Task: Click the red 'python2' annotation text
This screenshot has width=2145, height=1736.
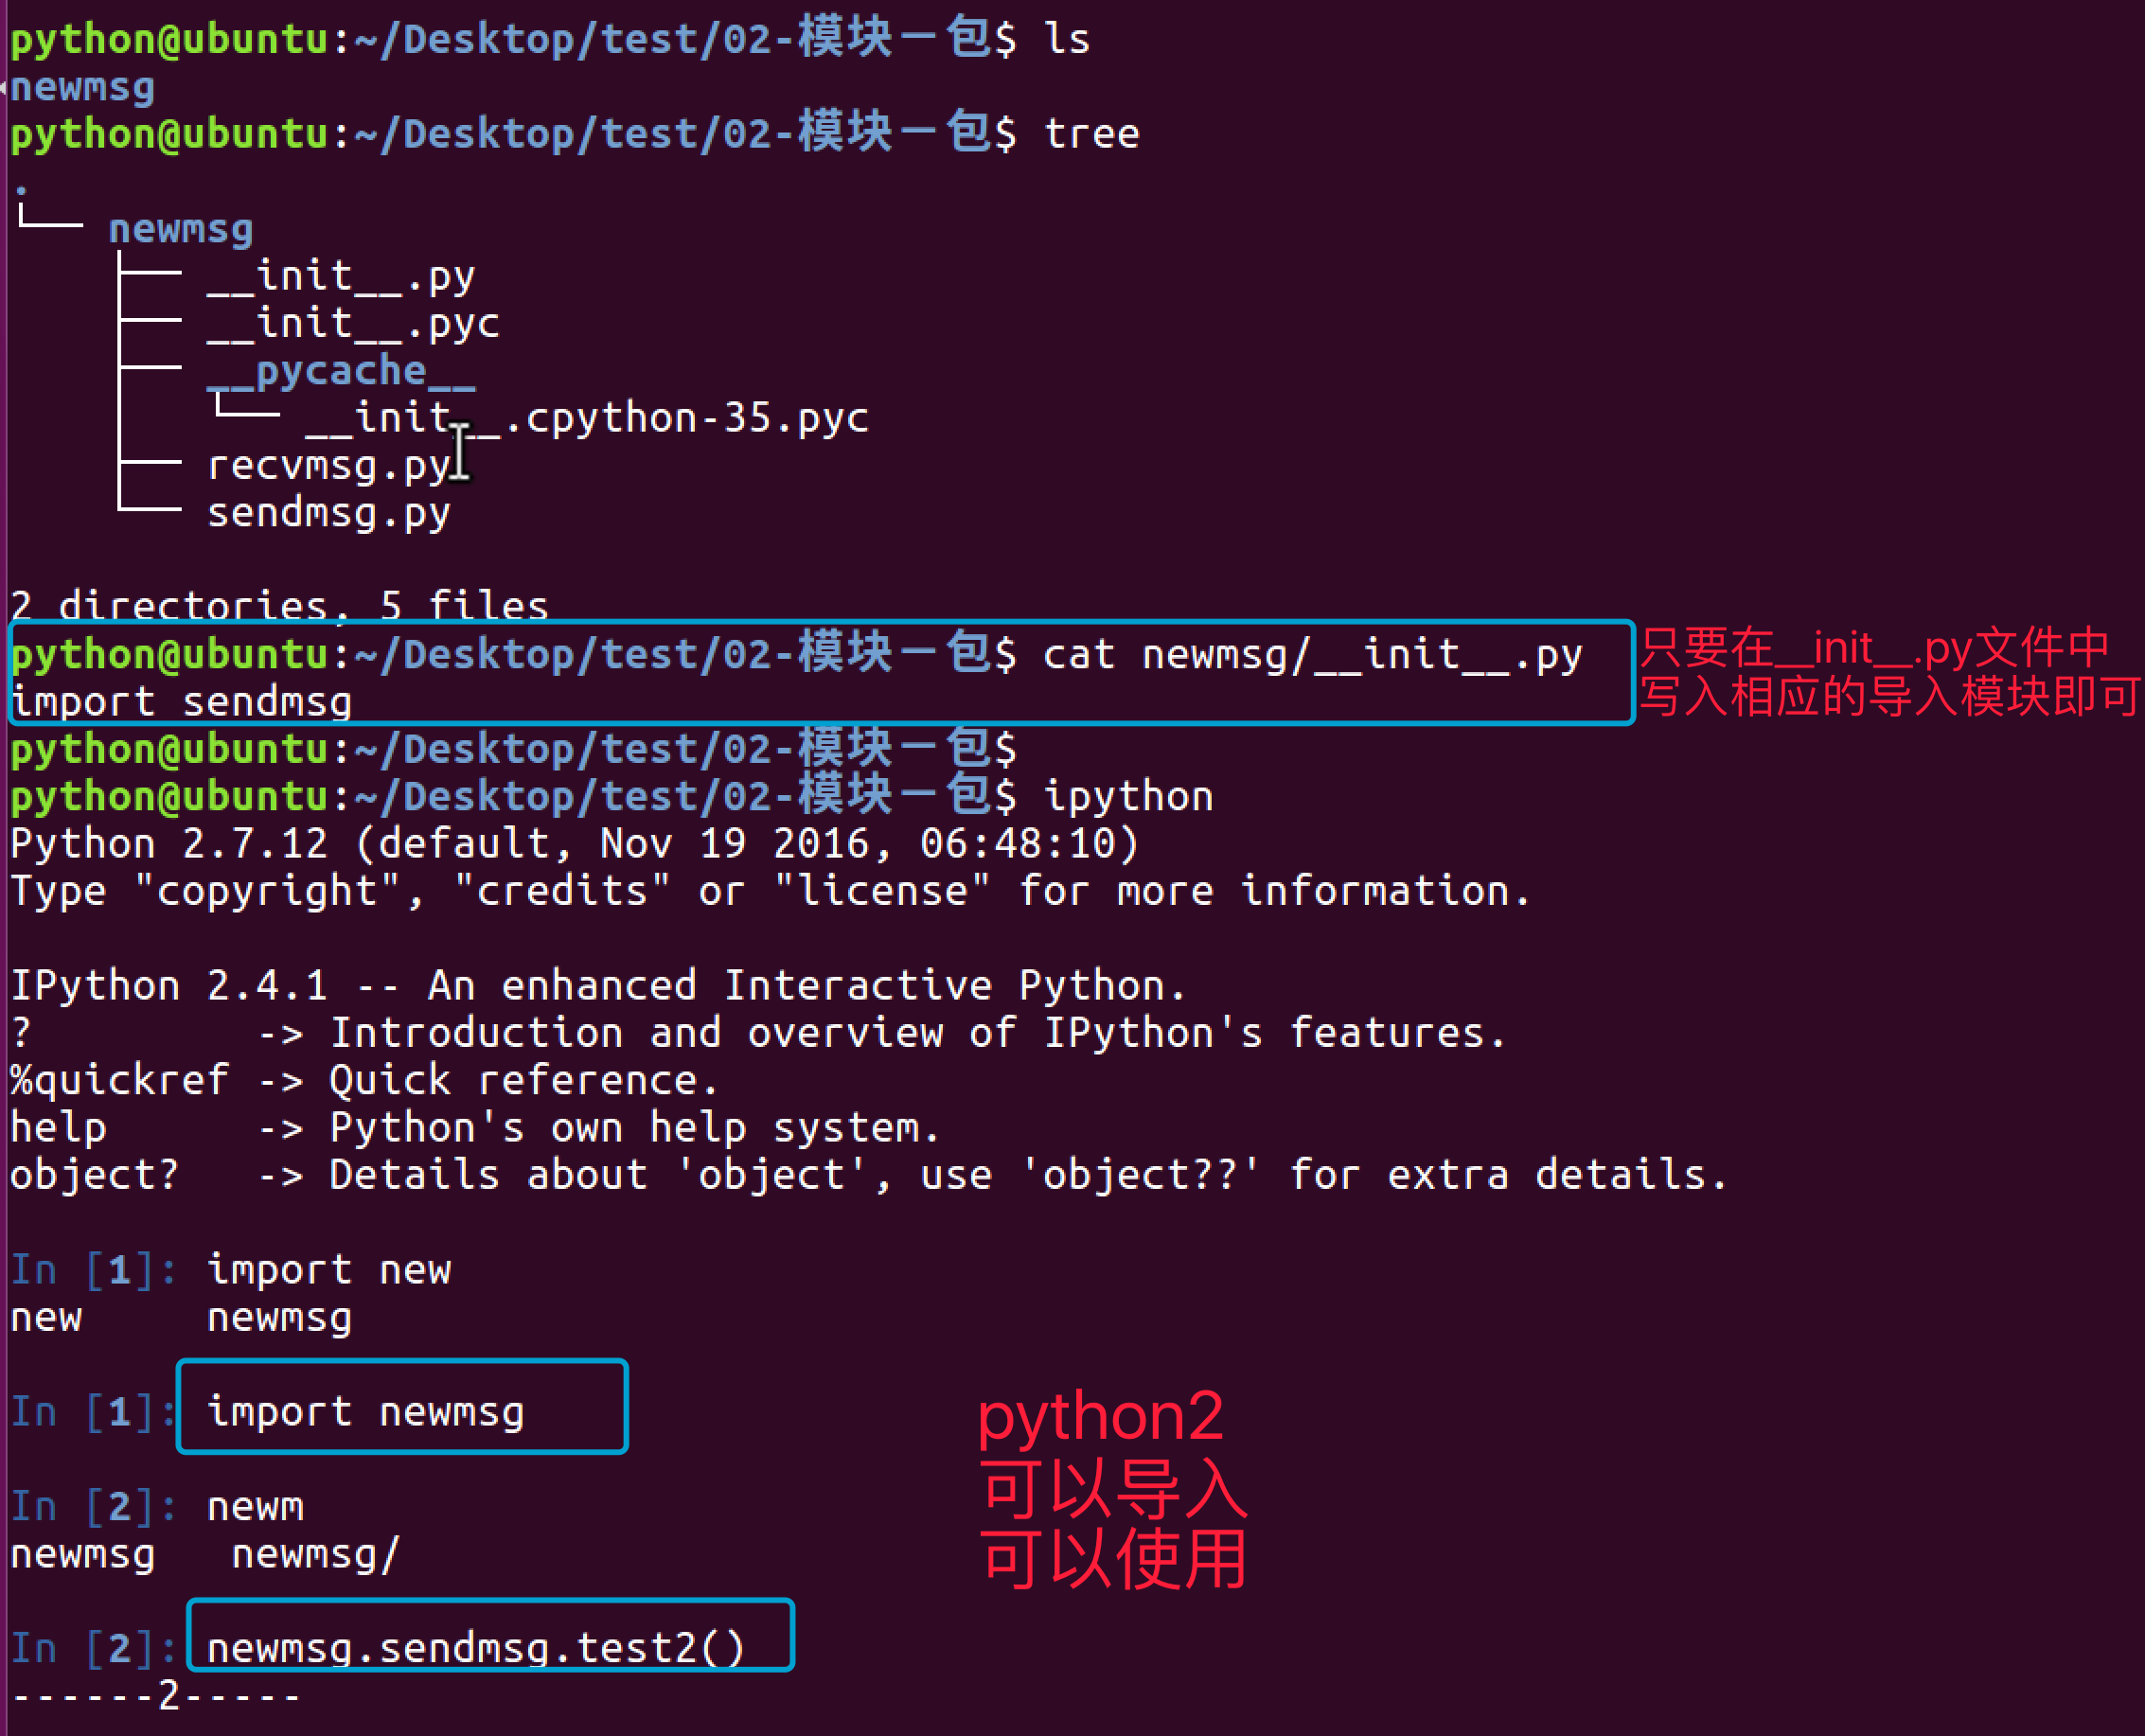Action: 1100,1417
